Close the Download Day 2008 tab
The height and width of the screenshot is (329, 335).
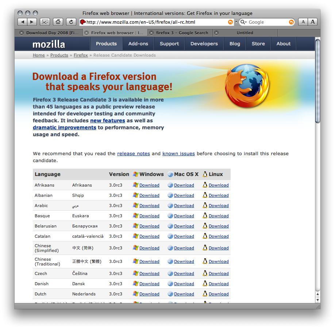(x=22, y=33)
